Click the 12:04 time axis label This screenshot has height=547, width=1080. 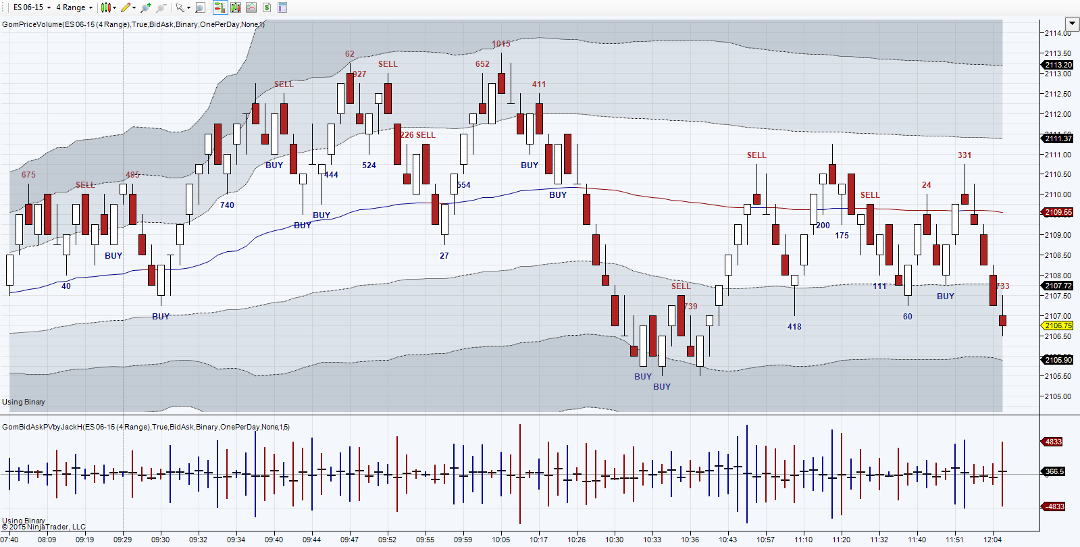(x=993, y=540)
